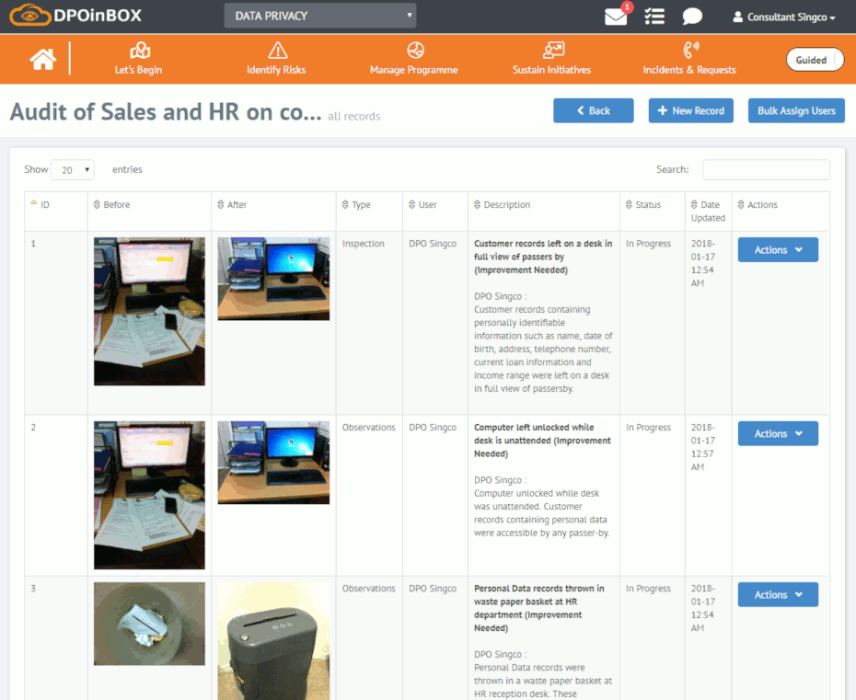Click the Bulk Assign Users button

click(x=796, y=110)
